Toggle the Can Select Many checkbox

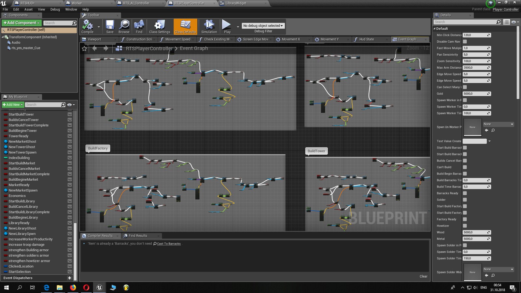465,87
